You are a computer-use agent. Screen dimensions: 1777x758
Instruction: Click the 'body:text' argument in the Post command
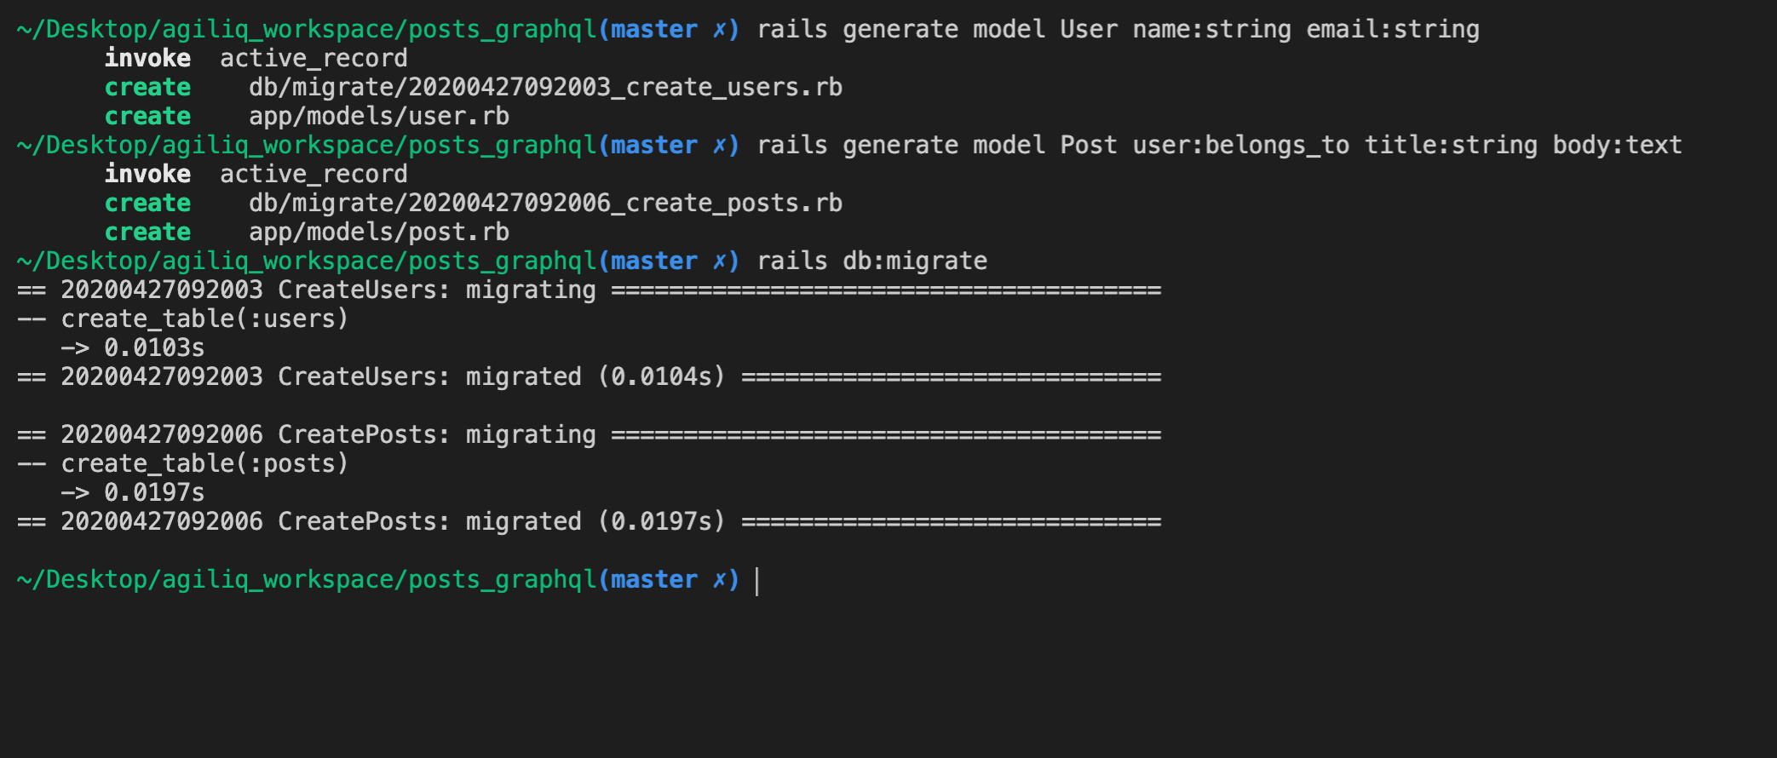[x=1617, y=145]
